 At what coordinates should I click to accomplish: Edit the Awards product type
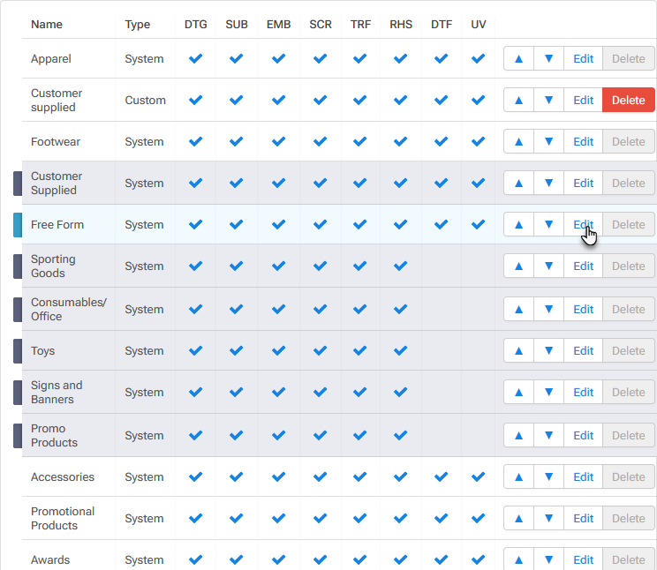[x=583, y=559]
